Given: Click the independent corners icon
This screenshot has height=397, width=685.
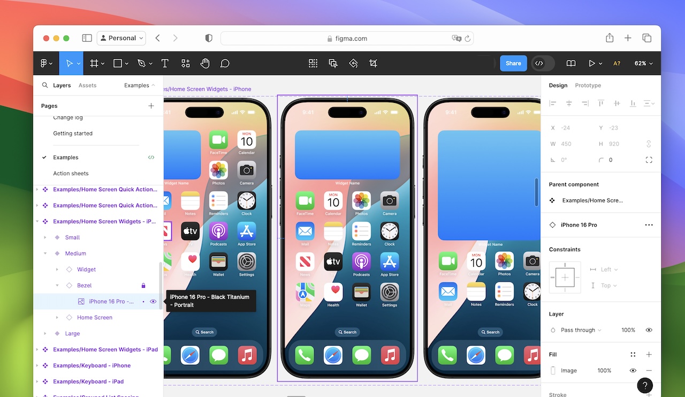Looking at the screenshot, I should (x=649, y=160).
